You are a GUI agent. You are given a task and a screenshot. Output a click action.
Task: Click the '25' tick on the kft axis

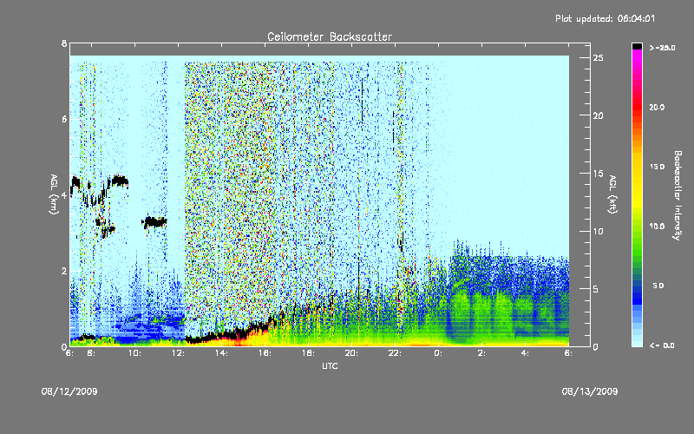point(599,58)
